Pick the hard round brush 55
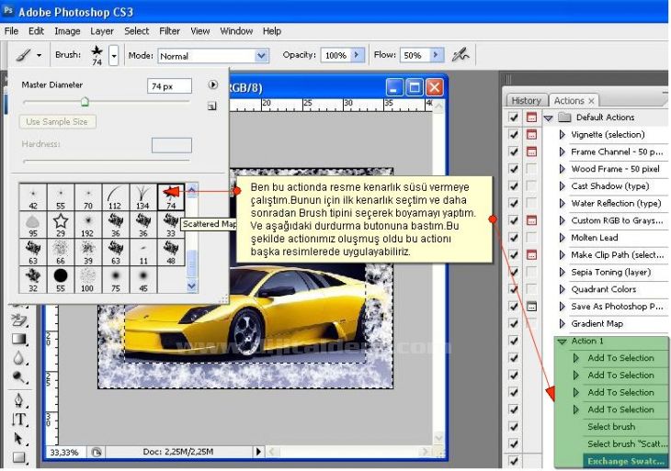The image size is (671, 471). click(61, 279)
